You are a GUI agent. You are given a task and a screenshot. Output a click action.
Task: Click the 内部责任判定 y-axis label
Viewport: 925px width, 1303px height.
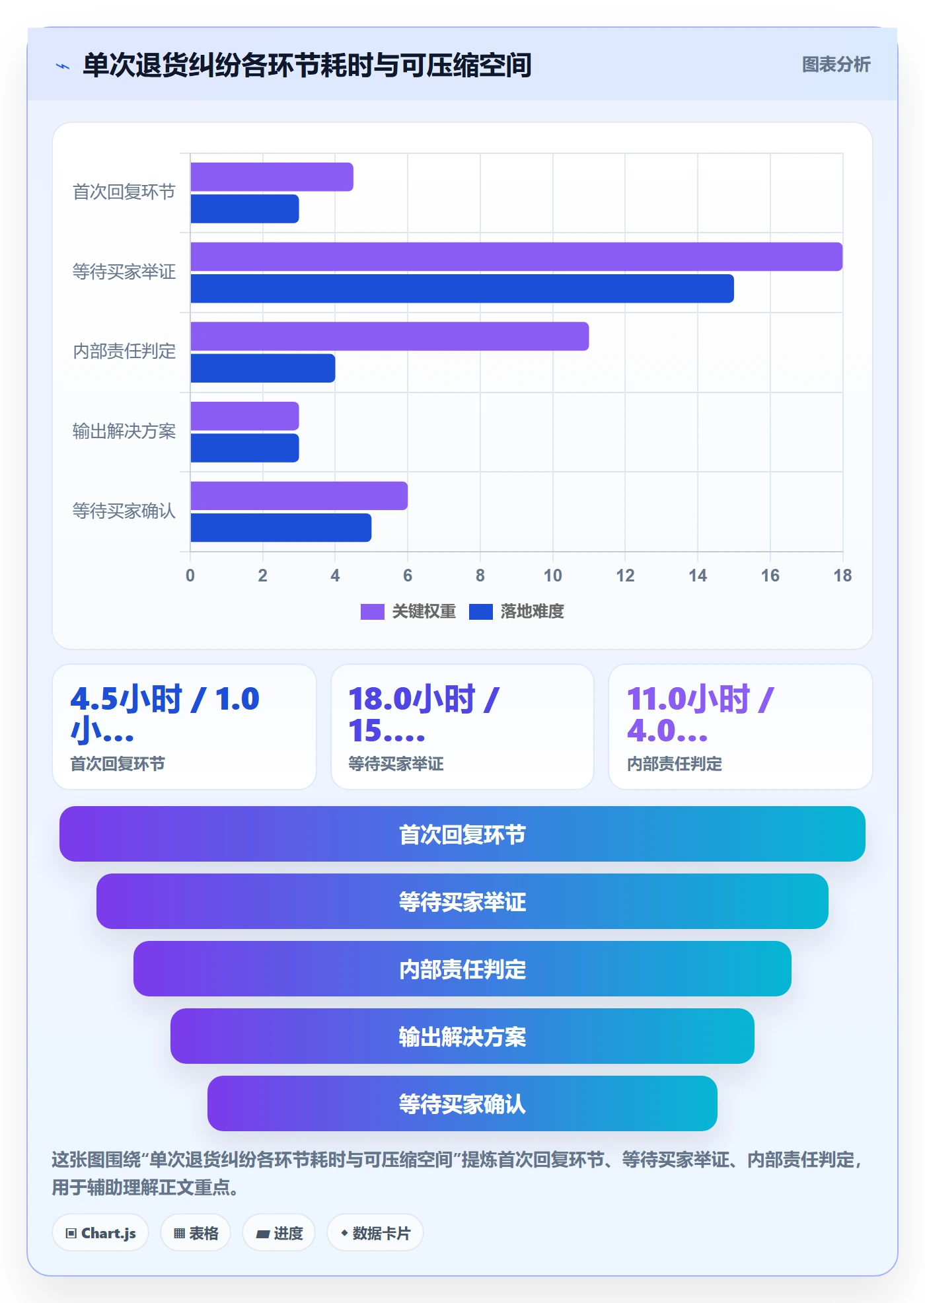coord(124,351)
